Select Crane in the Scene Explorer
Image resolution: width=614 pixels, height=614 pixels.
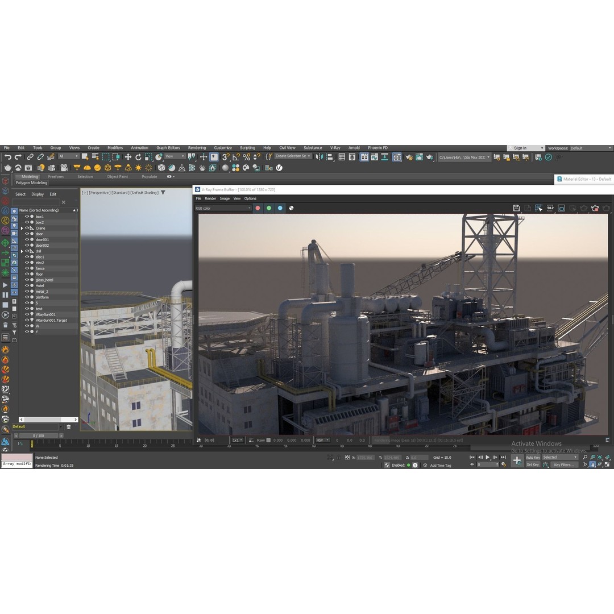[40, 227]
